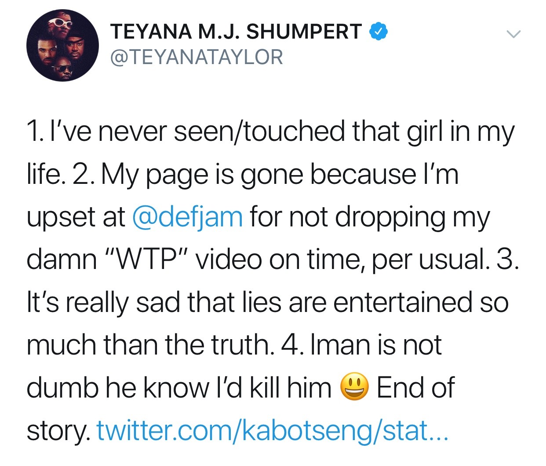The height and width of the screenshot is (466, 546).
Task: Open the TEYANA M.J. SHUMPERT display name
Action: click(236, 32)
